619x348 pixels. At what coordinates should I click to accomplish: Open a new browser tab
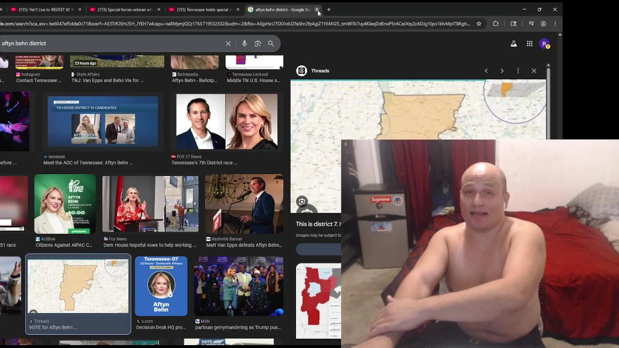tap(329, 9)
